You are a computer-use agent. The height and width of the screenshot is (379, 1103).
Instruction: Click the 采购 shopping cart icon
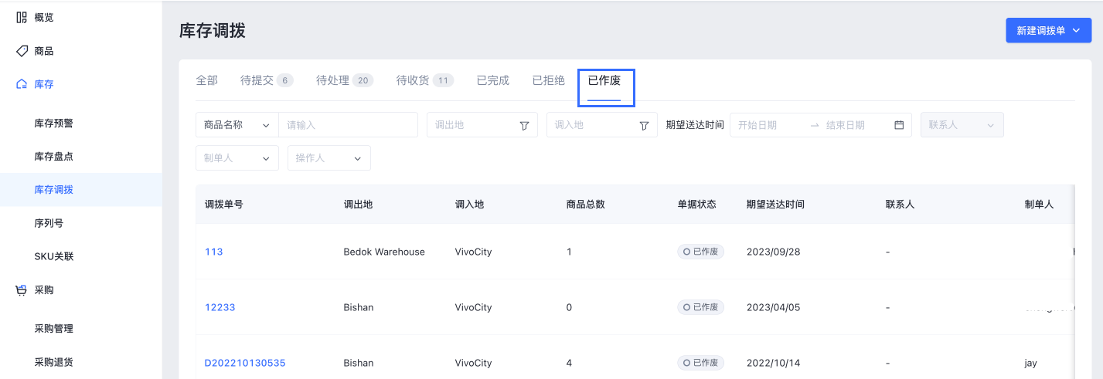tap(22, 290)
